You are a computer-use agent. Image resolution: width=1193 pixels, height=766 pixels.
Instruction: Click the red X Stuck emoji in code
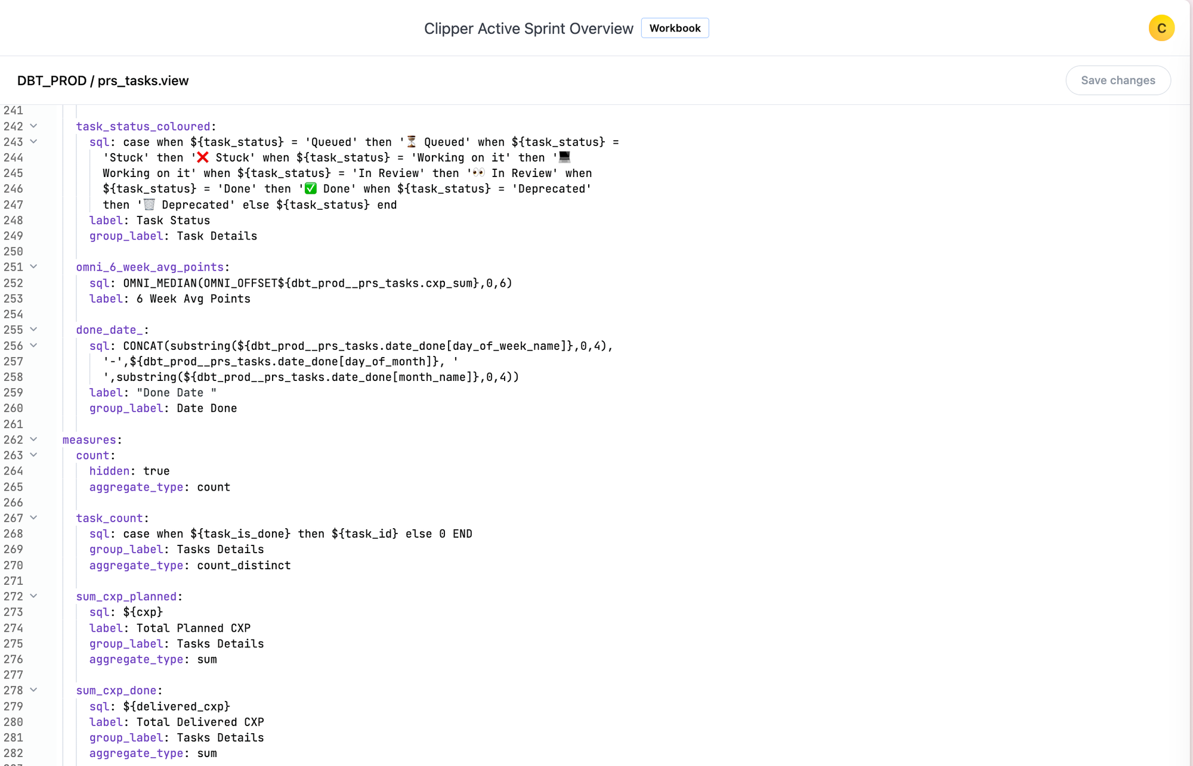203,157
